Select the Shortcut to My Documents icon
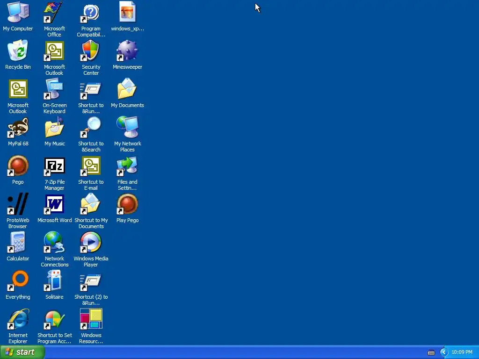This screenshot has width=479, height=359. [x=91, y=204]
